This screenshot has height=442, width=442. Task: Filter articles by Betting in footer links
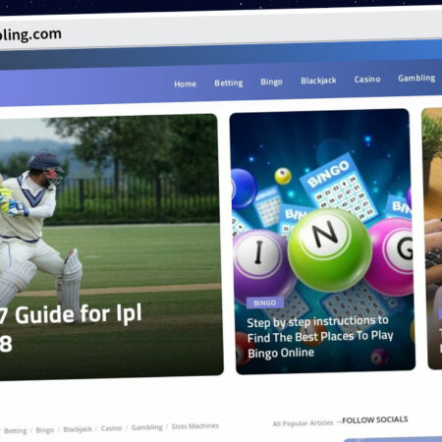pyautogui.click(x=16, y=430)
